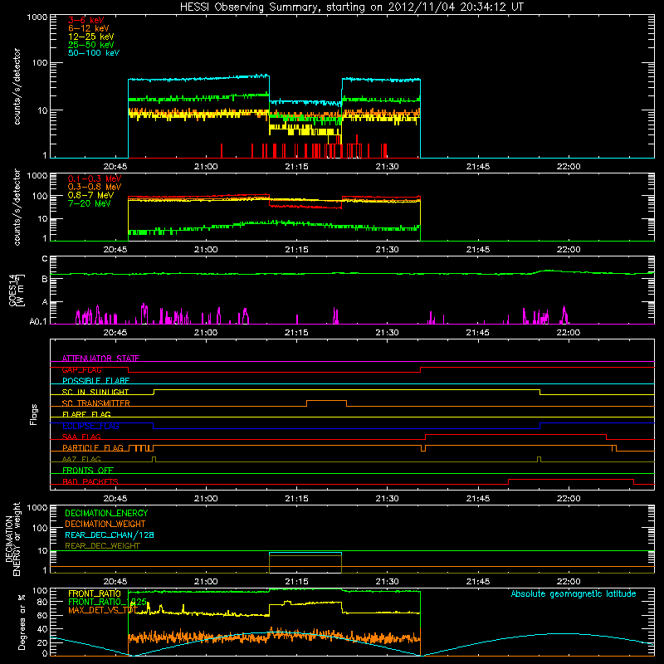Click the vertical Flags axis title
The width and height of the screenshot is (664, 664).
34,414
